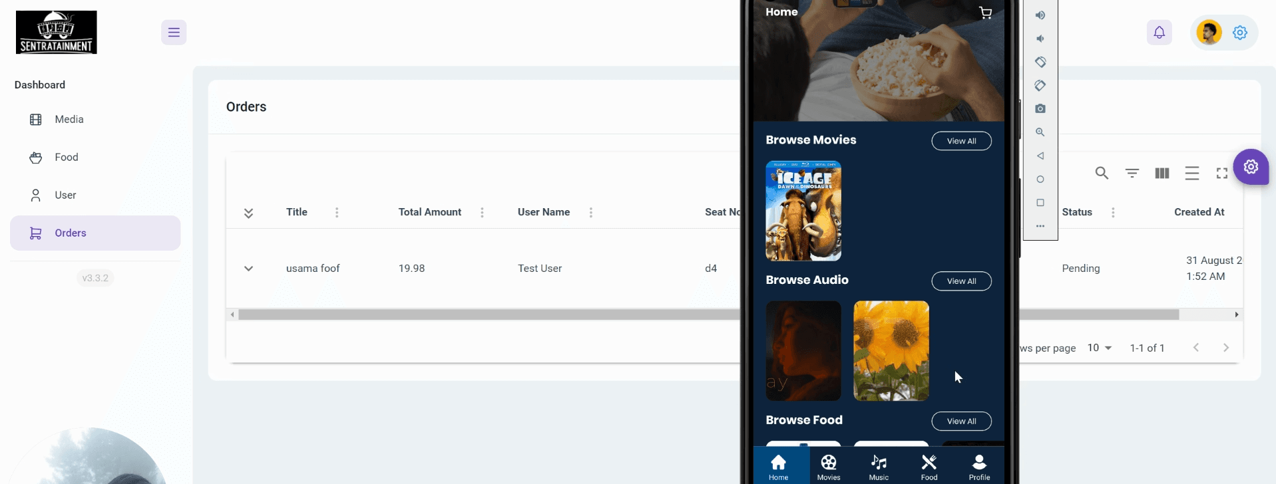Open User in the sidebar
The image size is (1276, 484).
point(95,195)
